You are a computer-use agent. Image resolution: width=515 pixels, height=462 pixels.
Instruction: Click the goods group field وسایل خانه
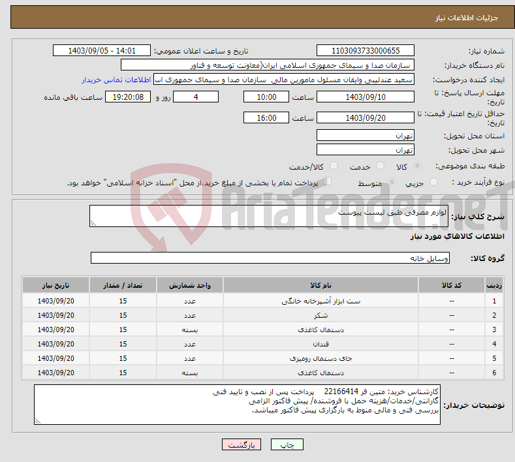pyautogui.click(x=270, y=258)
